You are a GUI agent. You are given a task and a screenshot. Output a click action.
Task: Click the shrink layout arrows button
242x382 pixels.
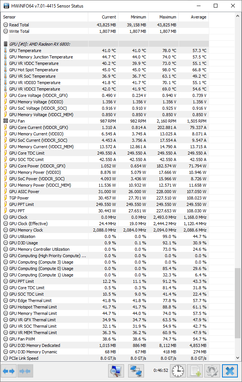(x=25, y=371)
